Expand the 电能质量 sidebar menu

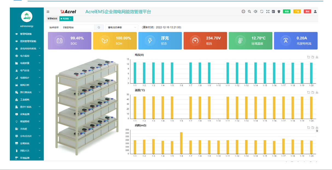(x=27, y=63)
